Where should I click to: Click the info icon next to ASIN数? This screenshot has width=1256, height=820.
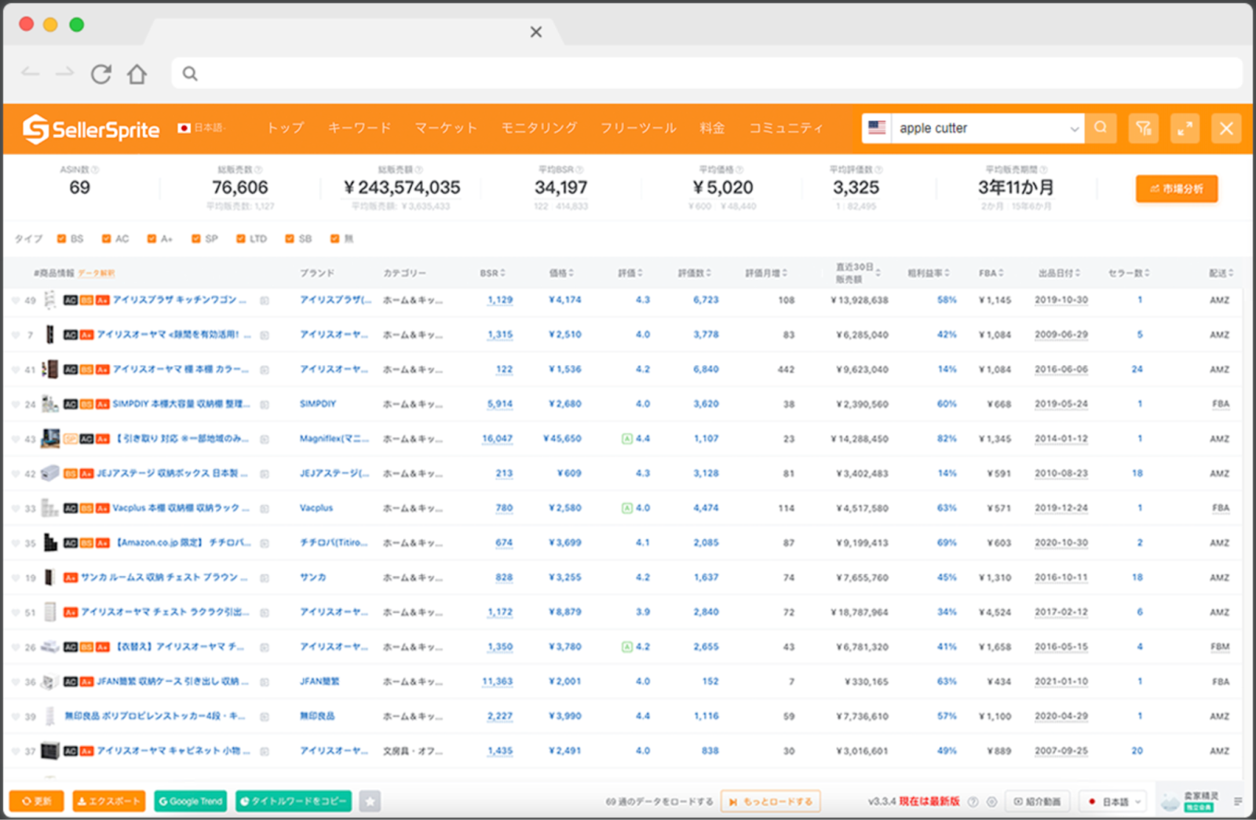pyautogui.click(x=95, y=169)
